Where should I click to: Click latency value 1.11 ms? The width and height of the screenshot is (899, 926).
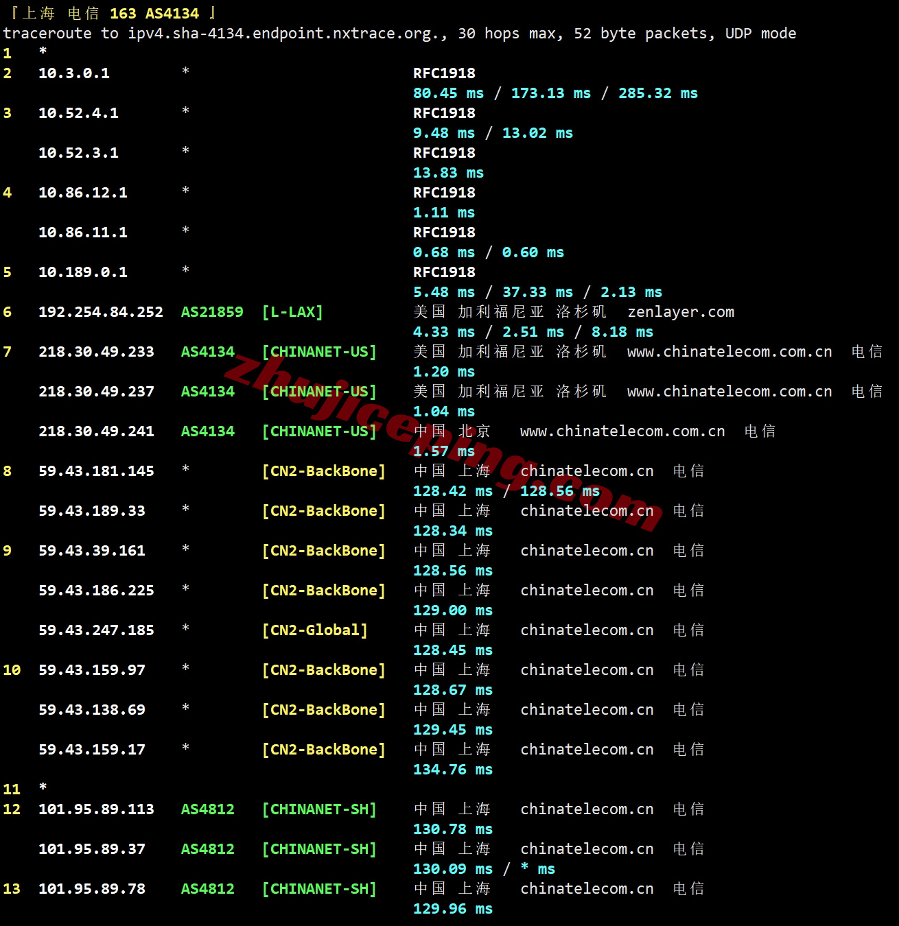point(444,213)
